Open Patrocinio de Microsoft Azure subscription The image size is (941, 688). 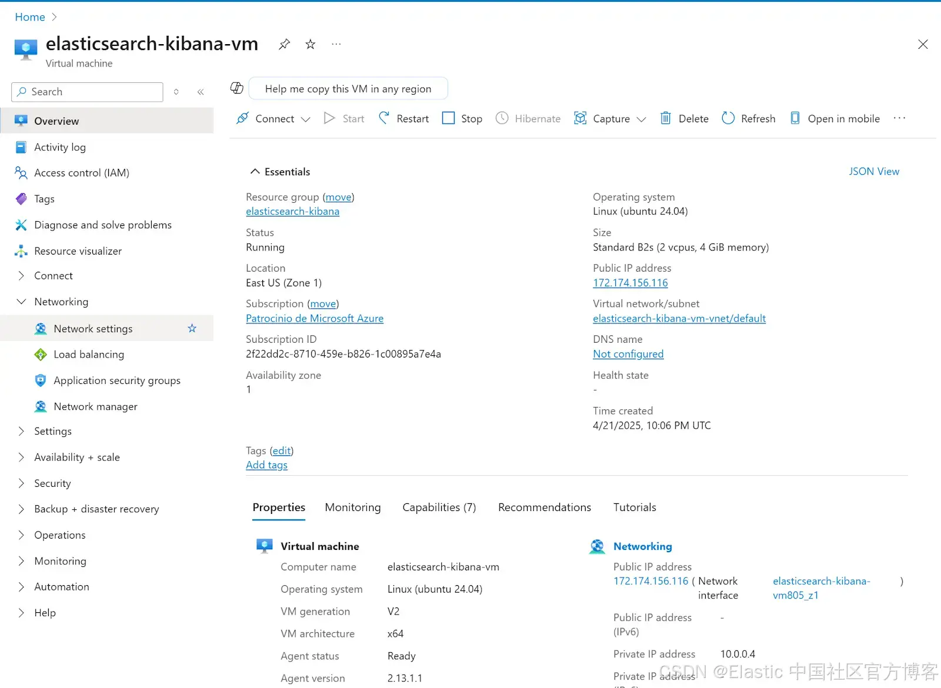315,319
